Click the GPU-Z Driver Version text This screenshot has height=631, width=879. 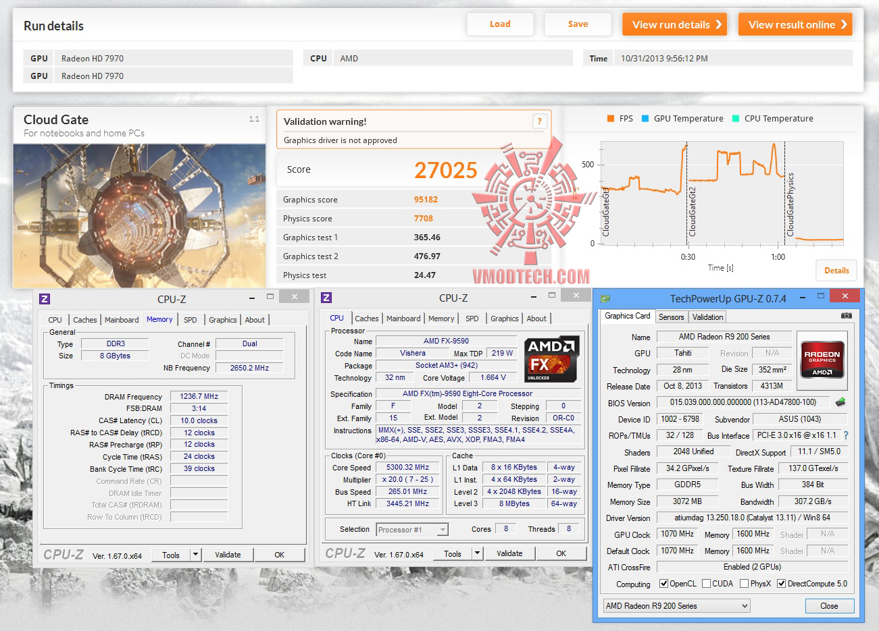[x=753, y=518]
